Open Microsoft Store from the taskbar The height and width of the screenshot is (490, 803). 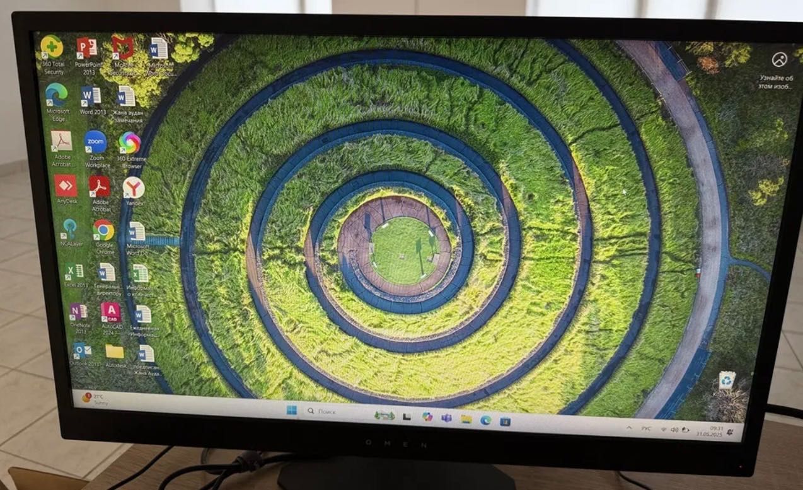pos(505,421)
